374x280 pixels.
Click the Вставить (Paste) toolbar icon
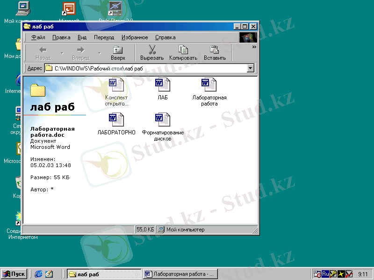click(215, 50)
